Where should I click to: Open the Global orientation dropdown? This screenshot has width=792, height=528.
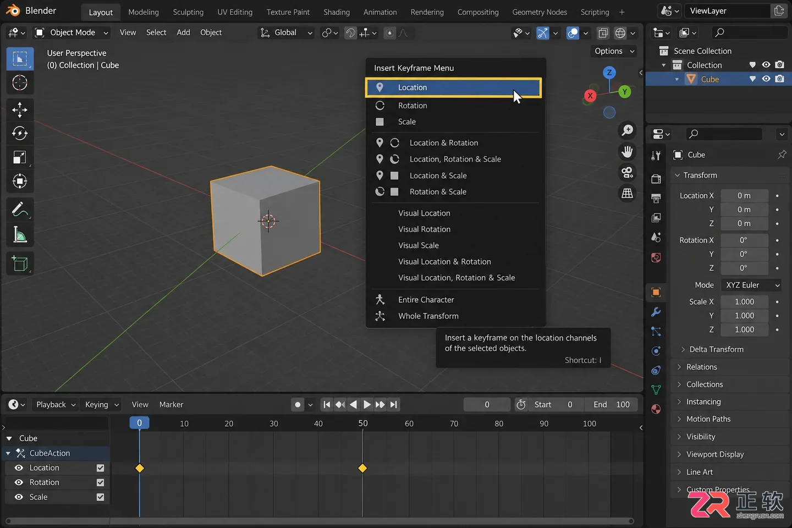pyautogui.click(x=286, y=32)
